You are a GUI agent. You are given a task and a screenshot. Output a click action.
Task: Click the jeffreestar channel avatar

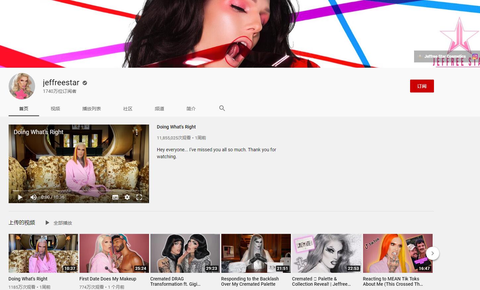click(x=22, y=86)
